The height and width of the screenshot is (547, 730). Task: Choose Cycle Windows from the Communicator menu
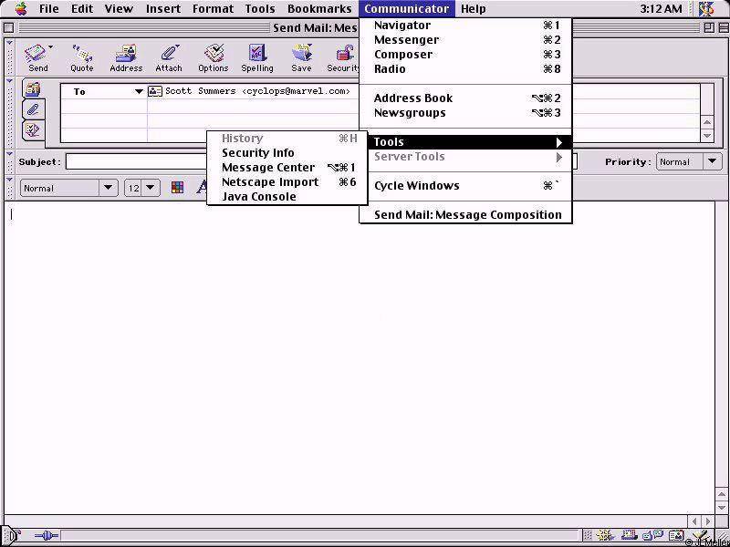coord(465,186)
